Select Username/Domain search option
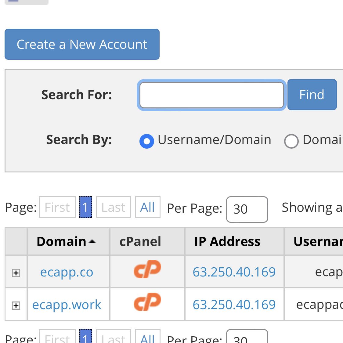 tap(147, 141)
